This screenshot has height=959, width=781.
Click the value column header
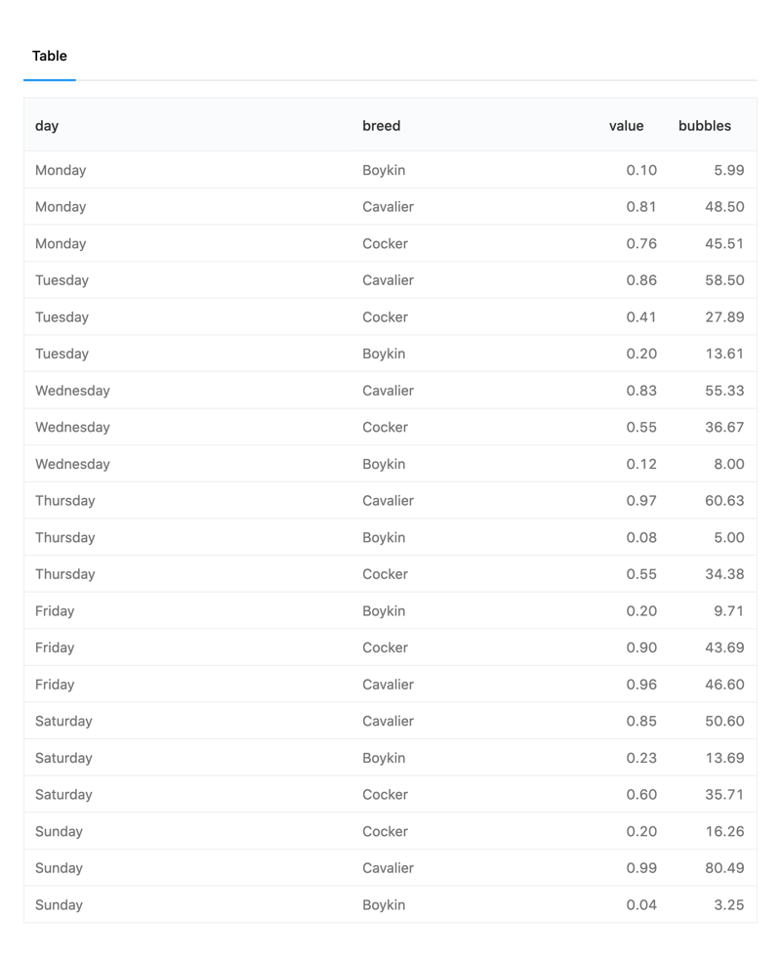click(x=626, y=126)
